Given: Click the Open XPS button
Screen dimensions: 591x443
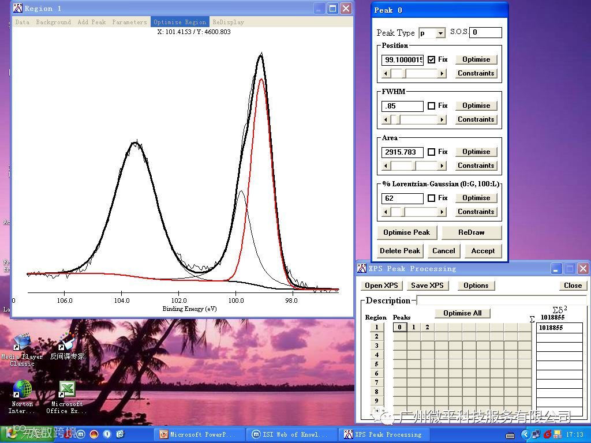Looking at the screenshot, I should click(x=381, y=286).
